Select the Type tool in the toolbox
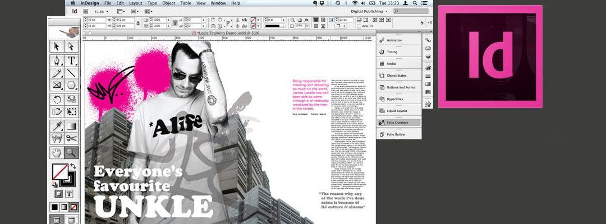The height and width of the screenshot is (224, 606). 72,60
